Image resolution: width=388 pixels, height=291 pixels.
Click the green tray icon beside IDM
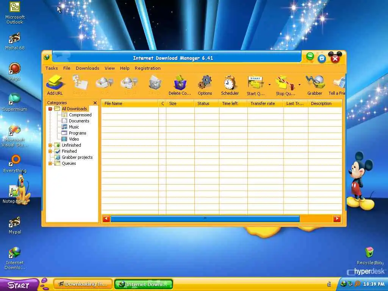[x=350, y=284]
